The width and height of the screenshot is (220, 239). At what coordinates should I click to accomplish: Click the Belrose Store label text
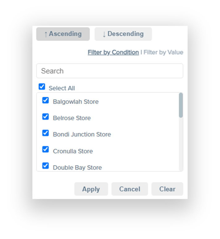coord(72,118)
